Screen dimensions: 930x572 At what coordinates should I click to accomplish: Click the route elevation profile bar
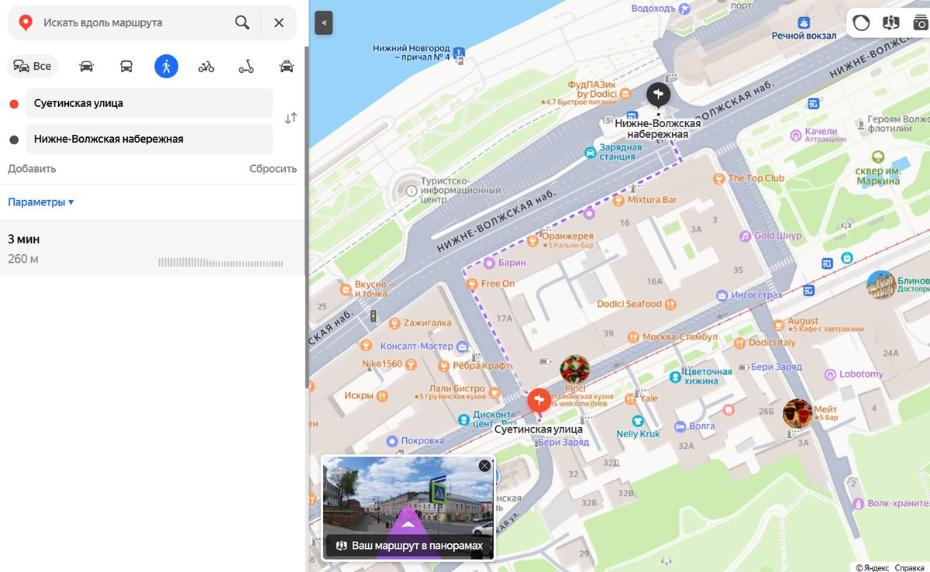tap(220, 263)
